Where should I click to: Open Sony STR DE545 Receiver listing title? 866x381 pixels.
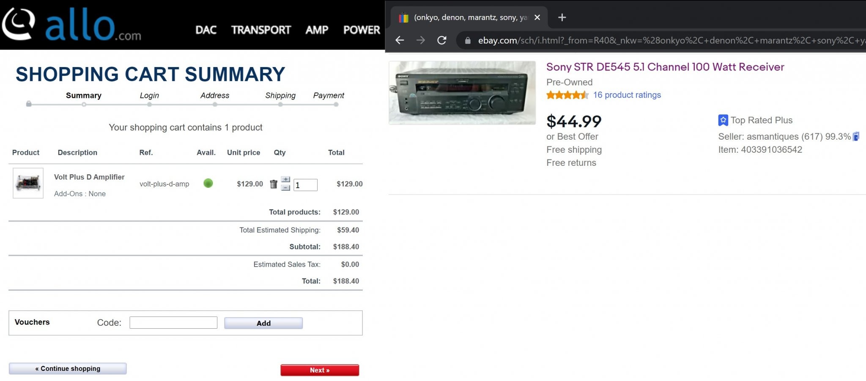[x=665, y=67]
